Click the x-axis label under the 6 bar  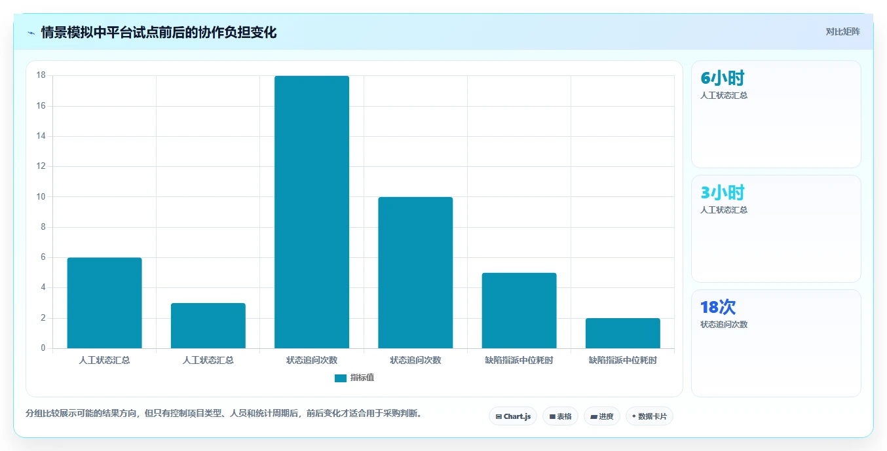click(x=104, y=360)
